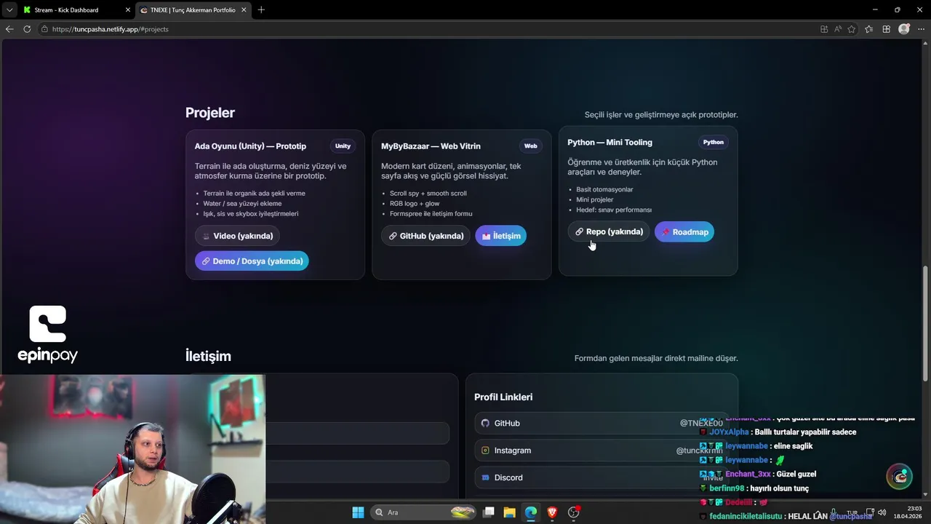931x524 pixels.
Task: Open the Windows Start menu
Action: [x=358, y=512]
